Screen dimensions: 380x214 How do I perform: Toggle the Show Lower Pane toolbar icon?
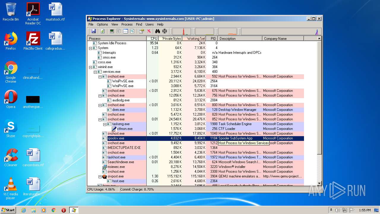click(x=126, y=31)
